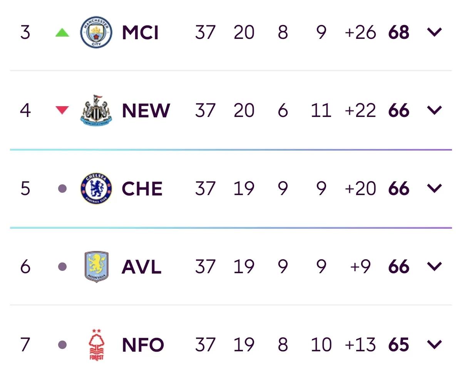
Task: Click the grey dot beside AVL
Action: pyautogui.click(x=62, y=267)
